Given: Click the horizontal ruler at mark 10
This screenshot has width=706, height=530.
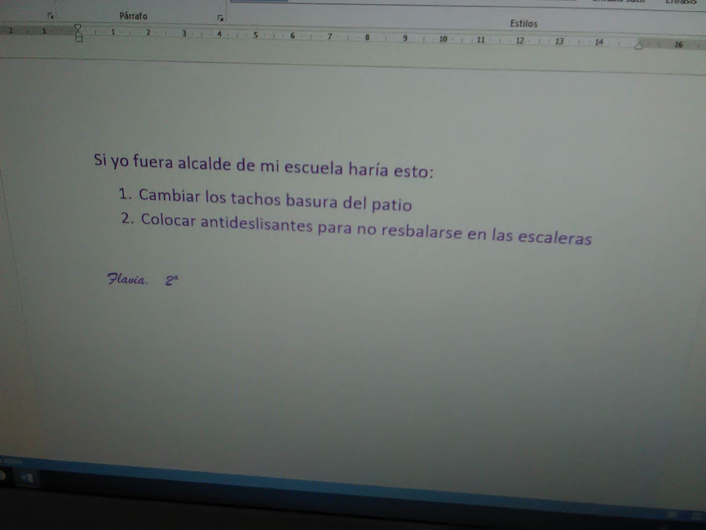Looking at the screenshot, I should [443, 39].
